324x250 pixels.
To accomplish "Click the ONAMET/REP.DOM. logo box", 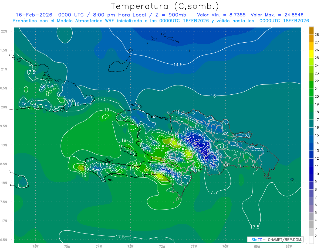I will 275,239.
